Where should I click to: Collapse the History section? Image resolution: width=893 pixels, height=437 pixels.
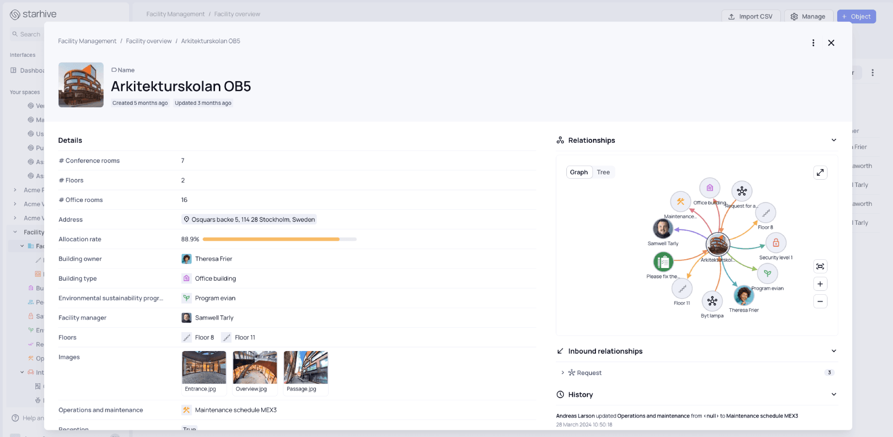[833, 394]
